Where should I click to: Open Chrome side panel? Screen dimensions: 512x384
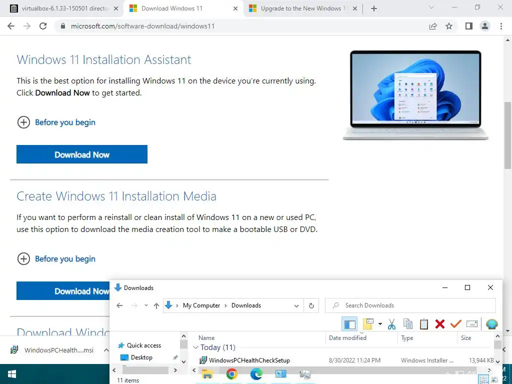tap(469, 26)
